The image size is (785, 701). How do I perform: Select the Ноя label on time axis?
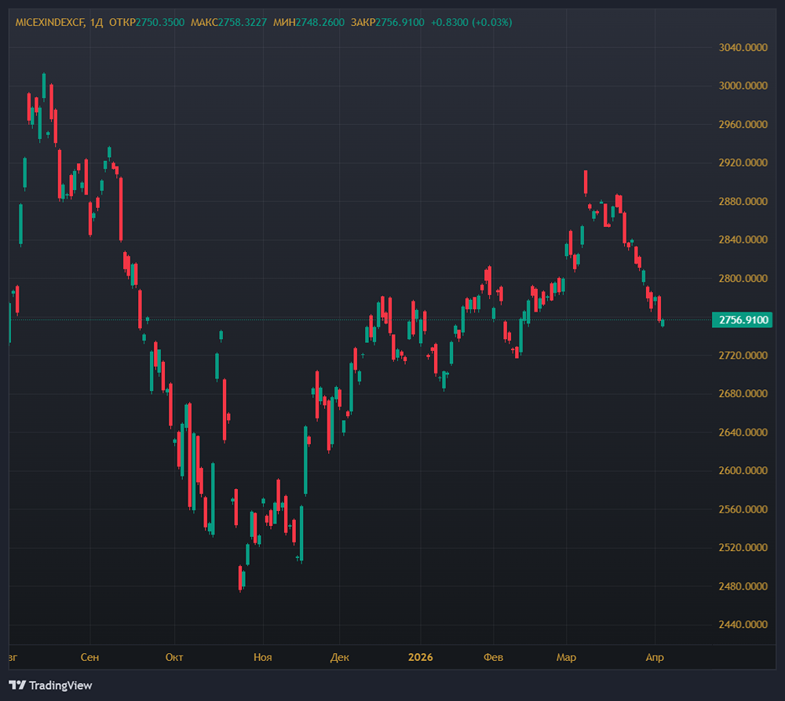coord(263,657)
